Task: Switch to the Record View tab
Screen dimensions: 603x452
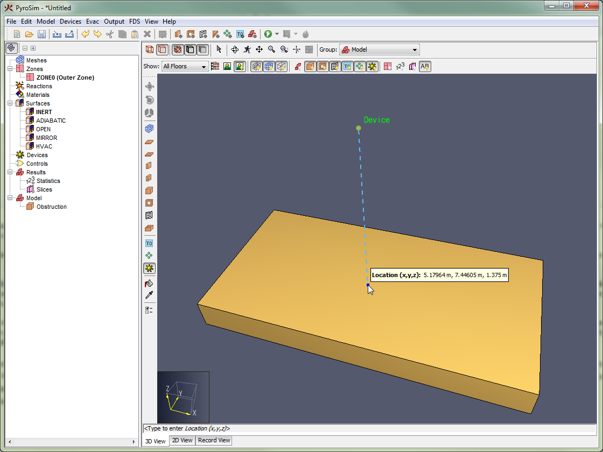Action: 214,441
